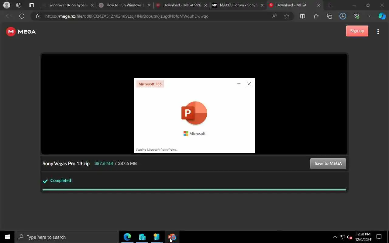The image size is (389, 243).
Task: Close the 'Download - MEGA 99%' tab
Action: (206, 5)
